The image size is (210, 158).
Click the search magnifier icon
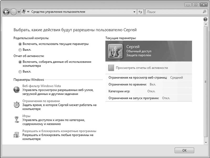point(204,12)
